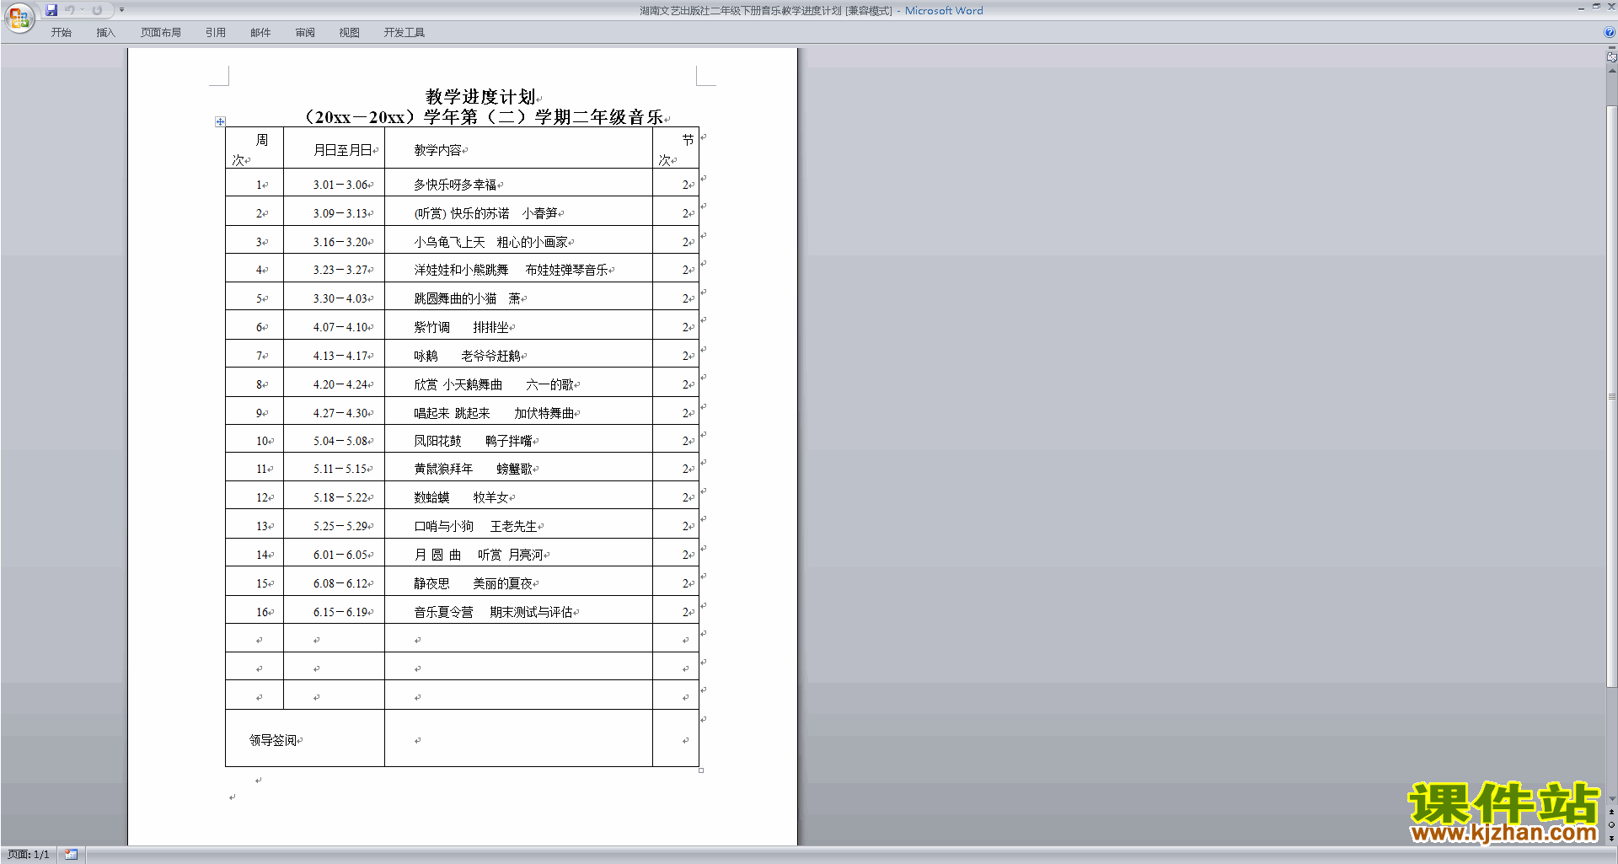Open Word Help question mark icon
1618x864 pixels.
(x=1610, y=32)
